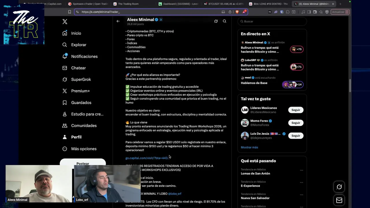370x208 pixels.
Task: Click the share icon in address bar
Action: pyautogui.click(x=230, y=12)
